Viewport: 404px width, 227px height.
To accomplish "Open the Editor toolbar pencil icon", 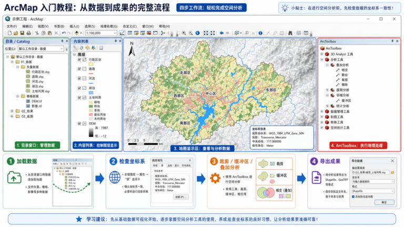I will (x=122, y=33).
